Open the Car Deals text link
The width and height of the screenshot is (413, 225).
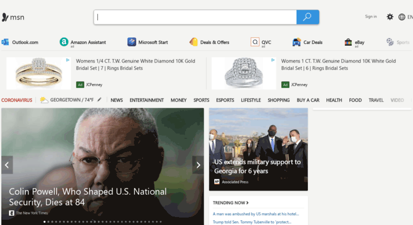point(313,42)
